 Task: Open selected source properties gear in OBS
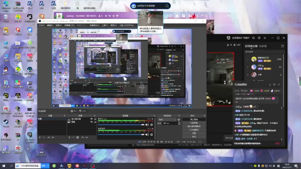coord(78,137)
